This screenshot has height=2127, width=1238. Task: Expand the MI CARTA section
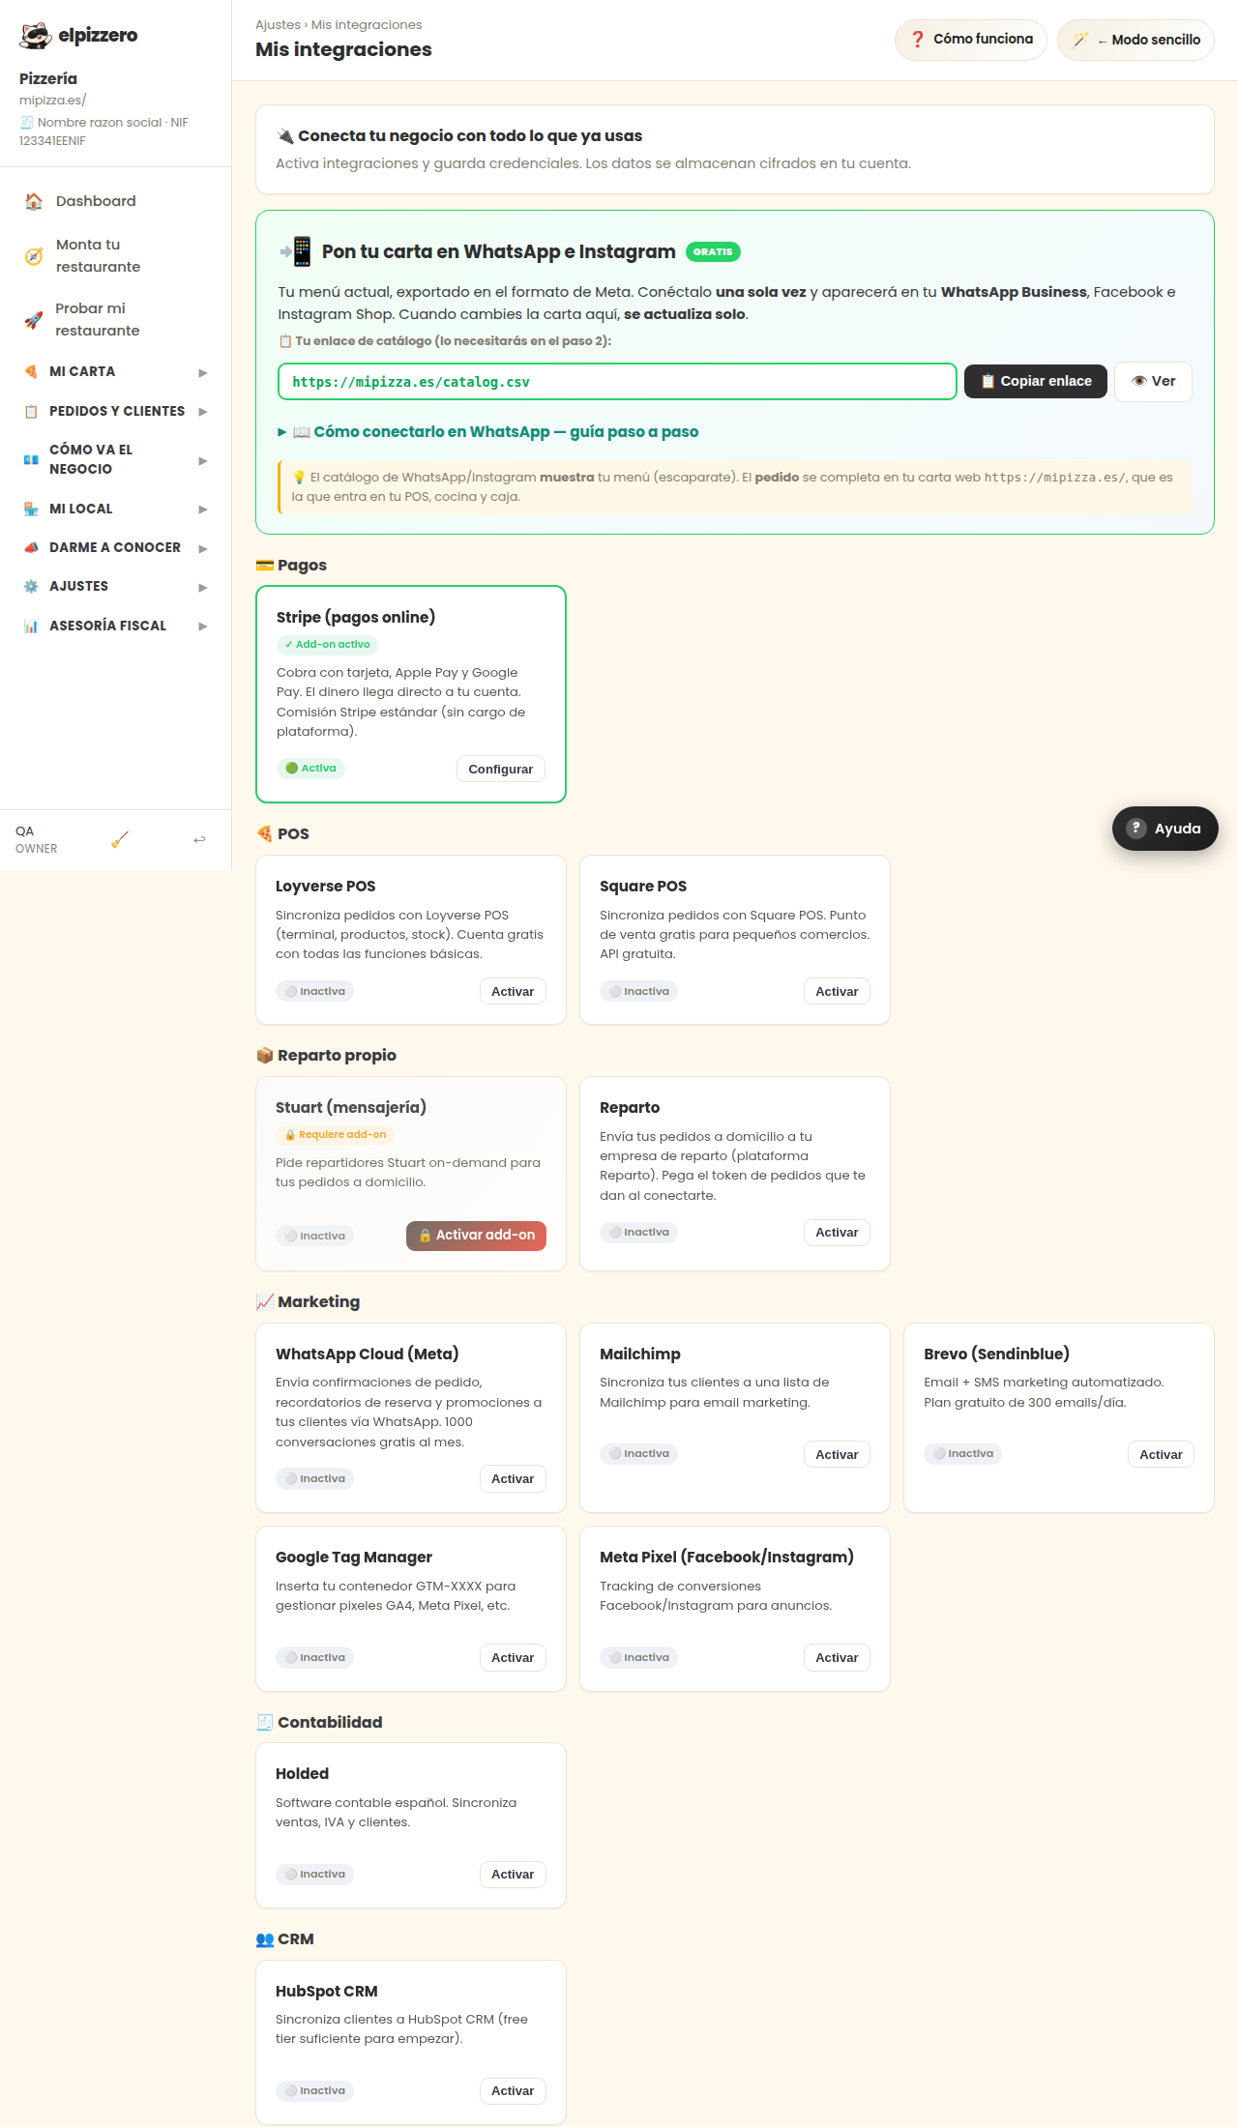click(x=115, y=372)
